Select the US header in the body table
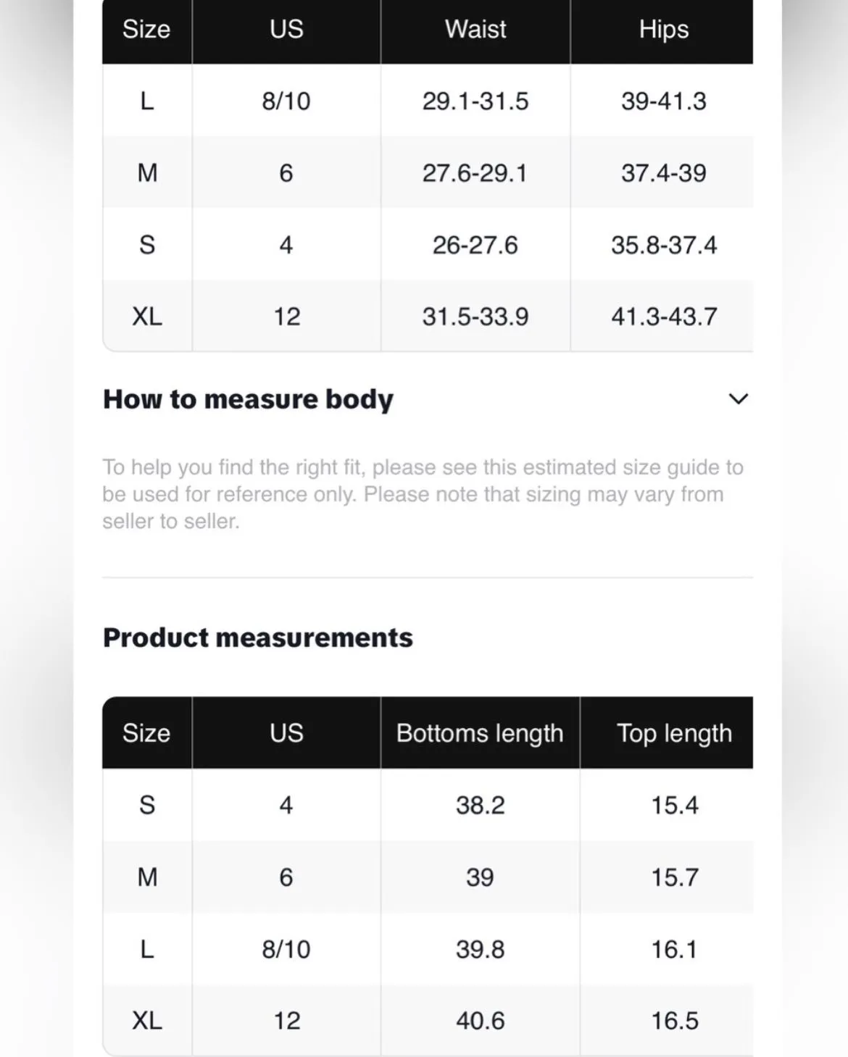This screenshot has height=1057, width=848. [286, 29]
